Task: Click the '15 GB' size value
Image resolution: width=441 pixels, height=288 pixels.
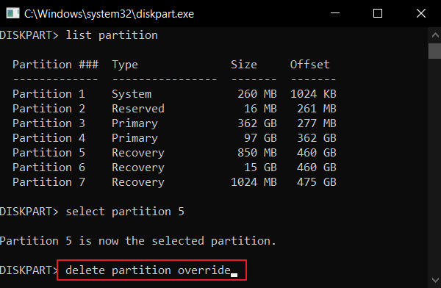Action: click(260, 168)
